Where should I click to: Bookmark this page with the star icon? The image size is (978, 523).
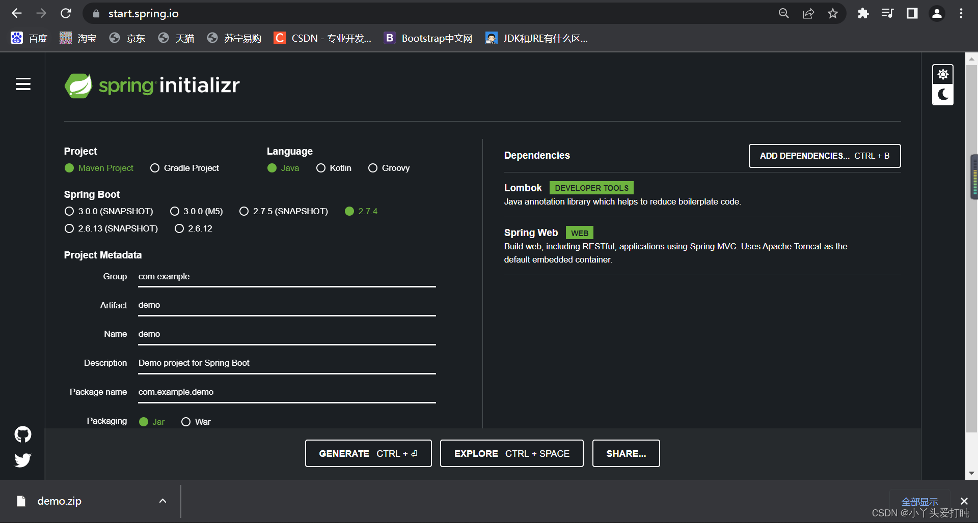click(x=833, y=13)
